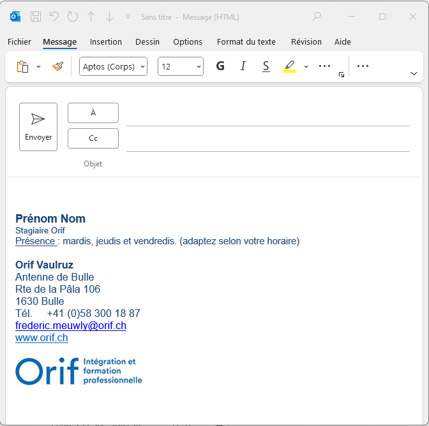Viewport: 429px width, 426px height.
Task: Click the phone number +41 (0)58 300 18 87
Action: 94,313
